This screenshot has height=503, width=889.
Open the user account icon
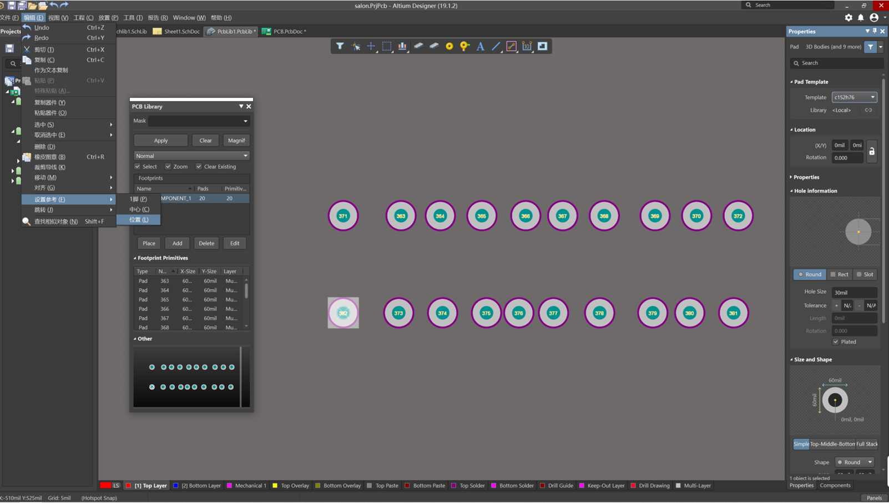point(874,18)
